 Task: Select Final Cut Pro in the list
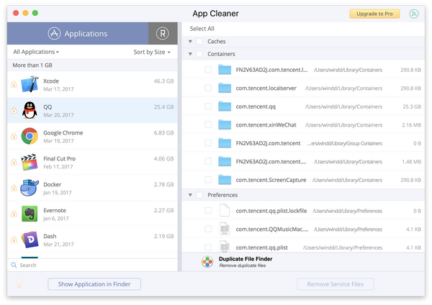[x=92, y=162]
